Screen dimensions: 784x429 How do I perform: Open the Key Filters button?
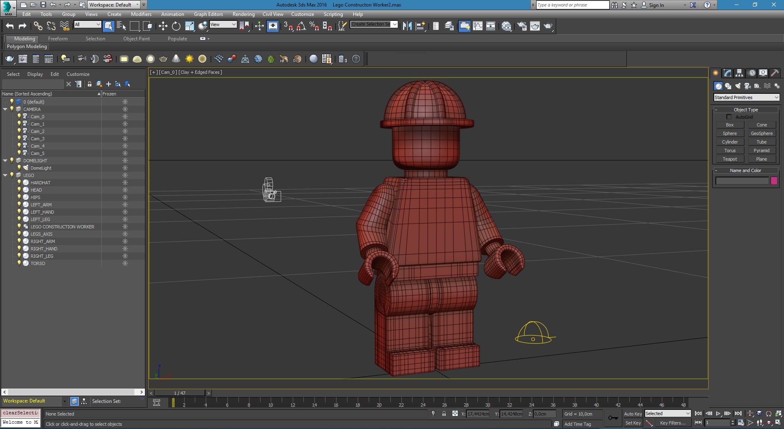[x=672, y=423]
